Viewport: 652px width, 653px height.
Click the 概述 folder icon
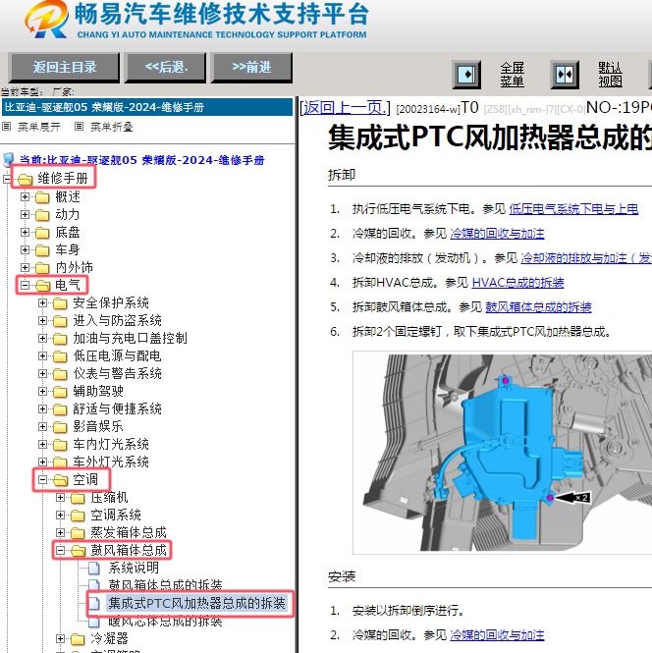coord(42,197)
